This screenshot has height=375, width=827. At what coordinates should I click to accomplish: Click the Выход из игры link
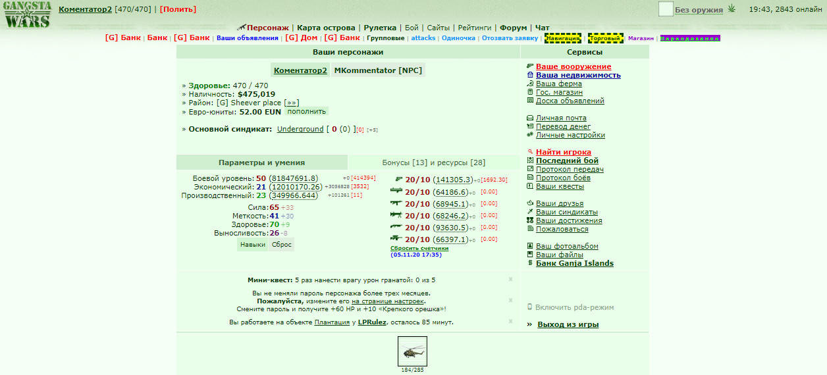click(568, 324)
